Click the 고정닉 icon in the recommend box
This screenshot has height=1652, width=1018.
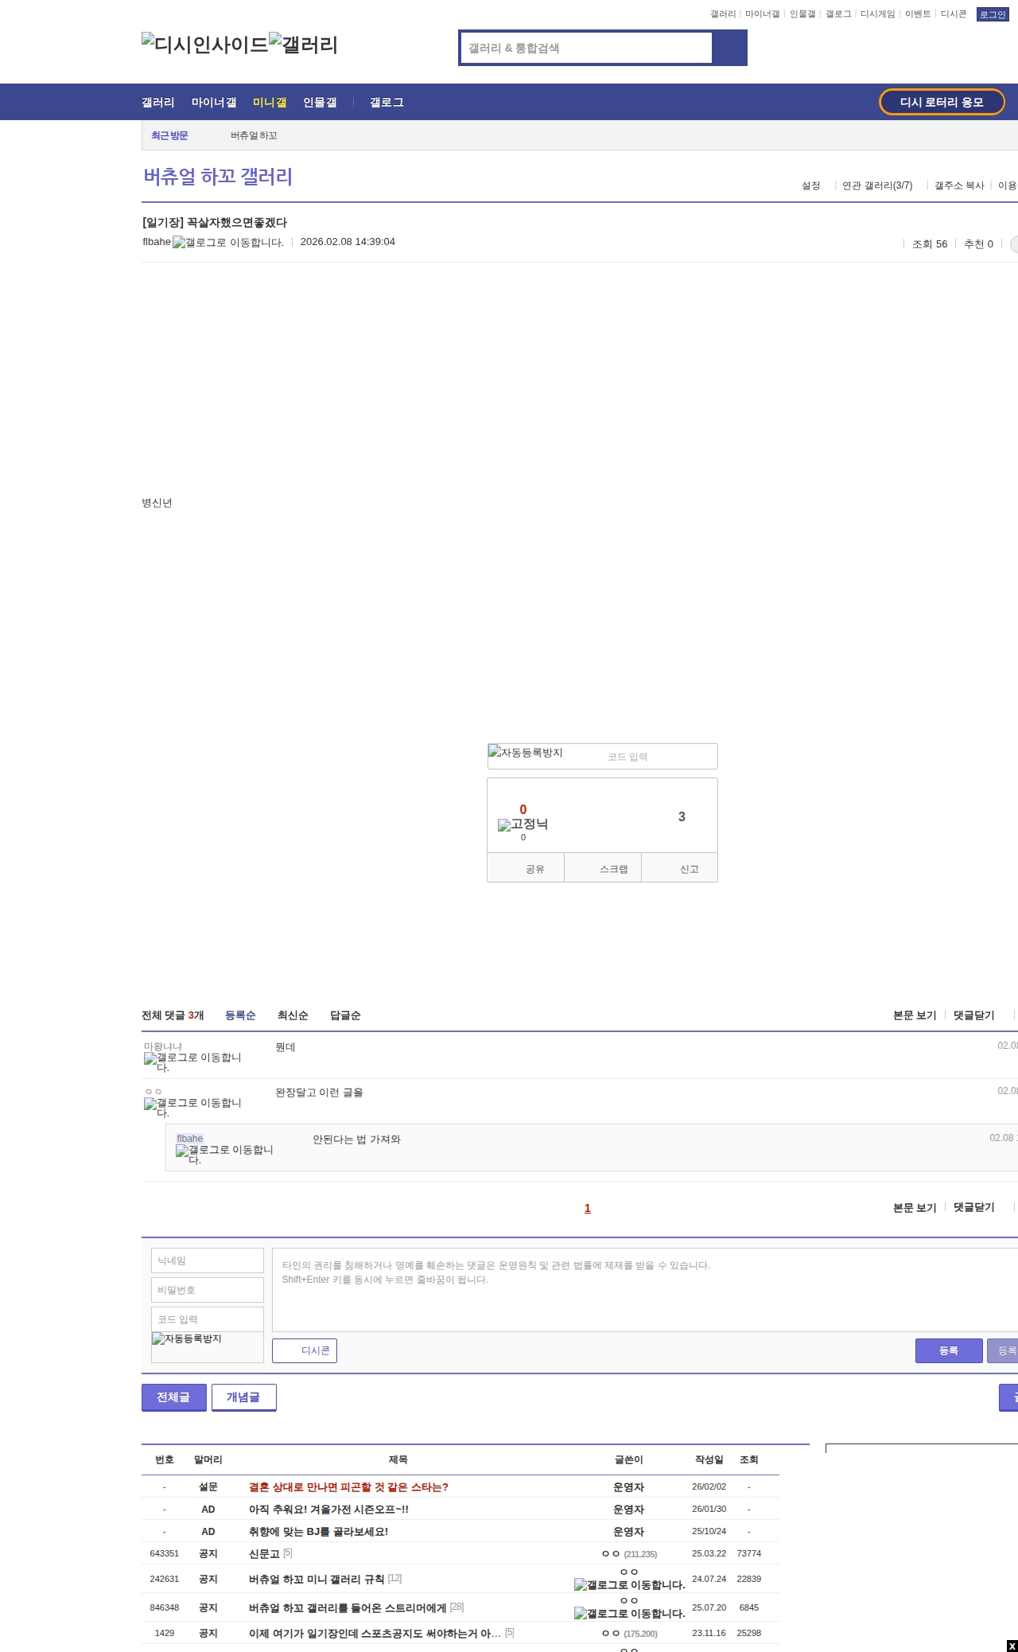[x=523, y=824]
